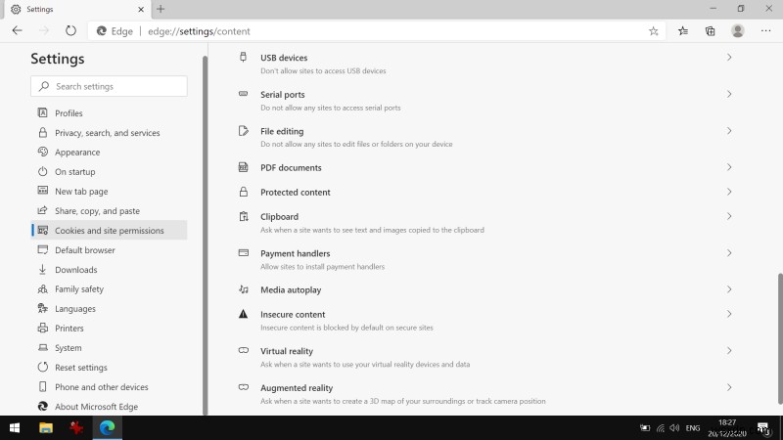Open Share, copy, and paste settings
Screen dimensions: 783x440
109,210
